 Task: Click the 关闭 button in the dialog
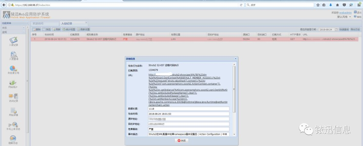coord(182,141)
